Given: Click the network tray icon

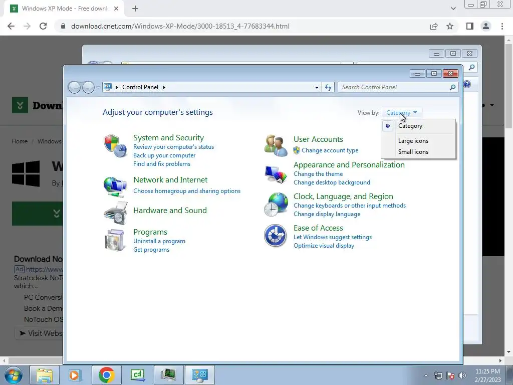Looking at the screenshot, I should 438,376.
